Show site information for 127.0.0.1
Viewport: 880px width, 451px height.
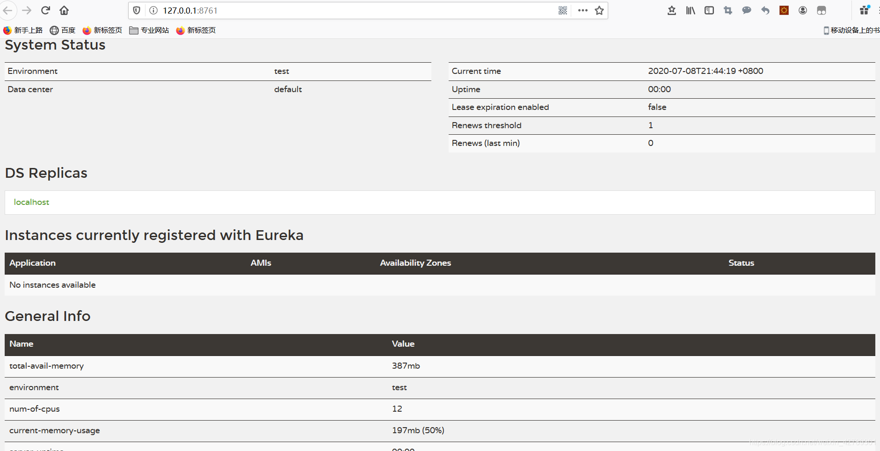[153, 10]
